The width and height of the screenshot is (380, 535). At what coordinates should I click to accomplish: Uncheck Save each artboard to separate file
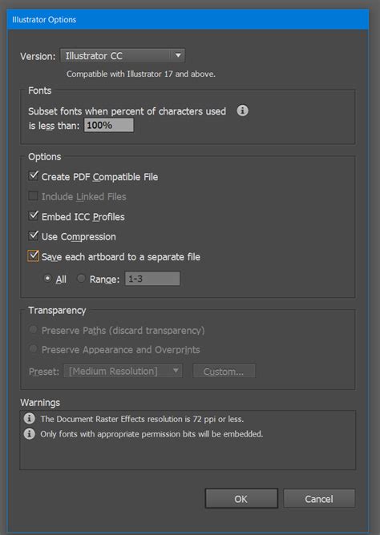[x=33, y=256]
